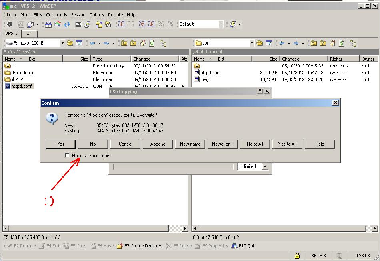Select magic file in remote panel
Viewport: 380px width, 261px height.
[206, 79]
